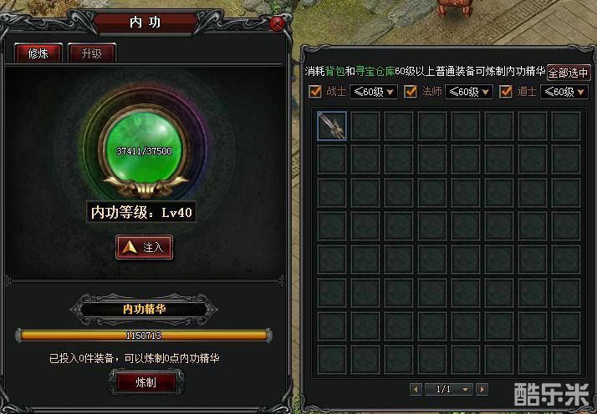Close the 内功 panel with red button
597x414 pixels.
[x=277, y=24]
